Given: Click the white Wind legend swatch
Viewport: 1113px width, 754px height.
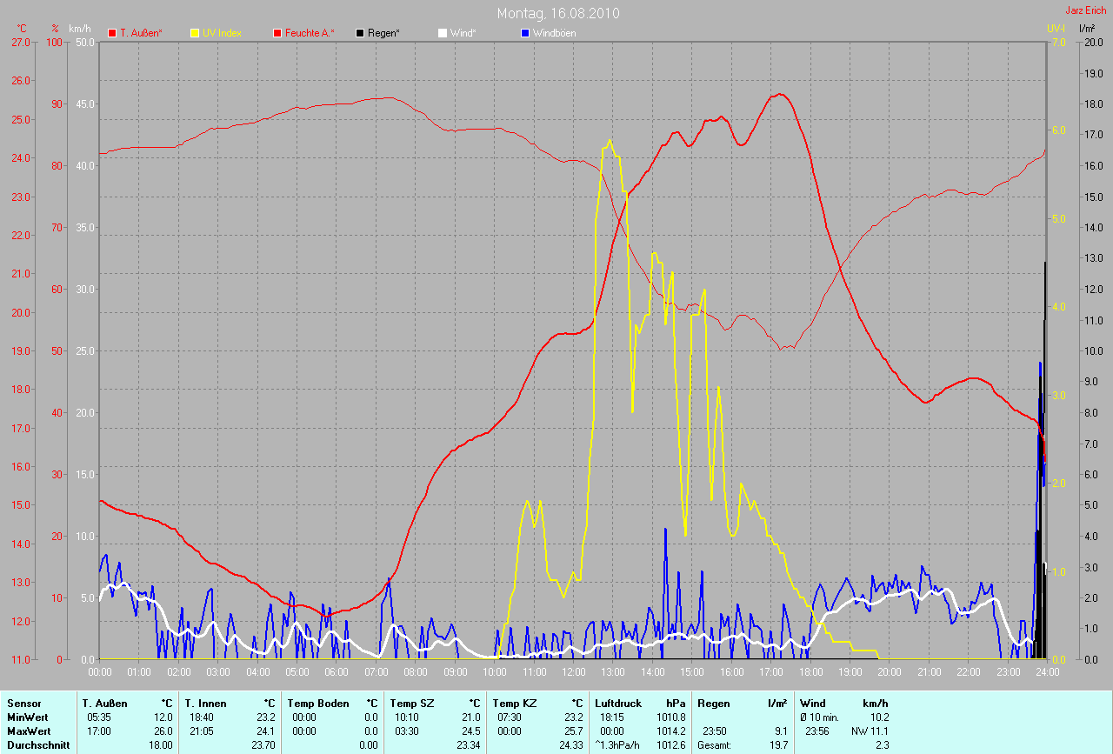Looking at the screenshot, I should [x=443, y=33].
